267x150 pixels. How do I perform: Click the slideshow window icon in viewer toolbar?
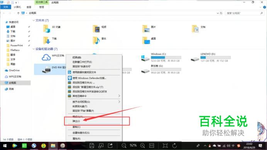pyautogui.click(x=101, y=146)
